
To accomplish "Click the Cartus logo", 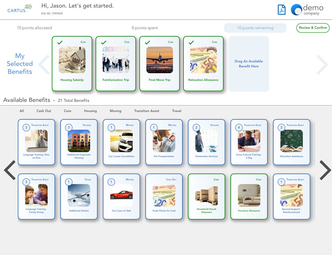I will click(19, 9).
